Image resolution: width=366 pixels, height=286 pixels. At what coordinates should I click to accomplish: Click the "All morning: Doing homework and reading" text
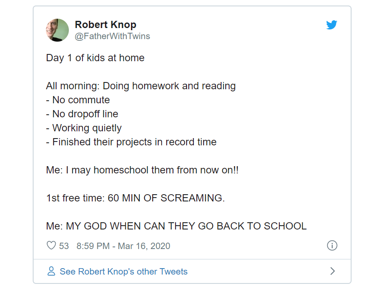pos(141,86)
